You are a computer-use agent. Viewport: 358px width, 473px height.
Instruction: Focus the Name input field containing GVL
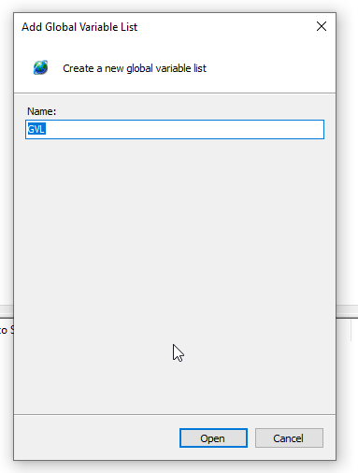[x=175, y=129]
